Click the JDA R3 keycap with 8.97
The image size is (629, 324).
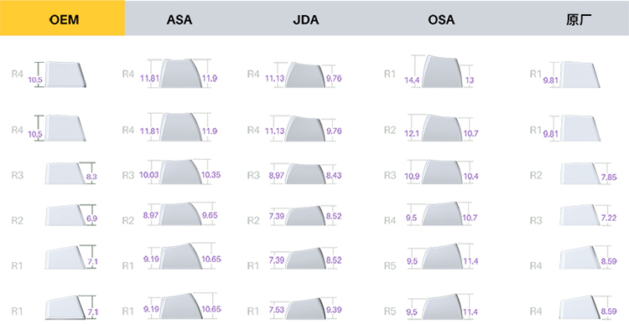point(305,174)
